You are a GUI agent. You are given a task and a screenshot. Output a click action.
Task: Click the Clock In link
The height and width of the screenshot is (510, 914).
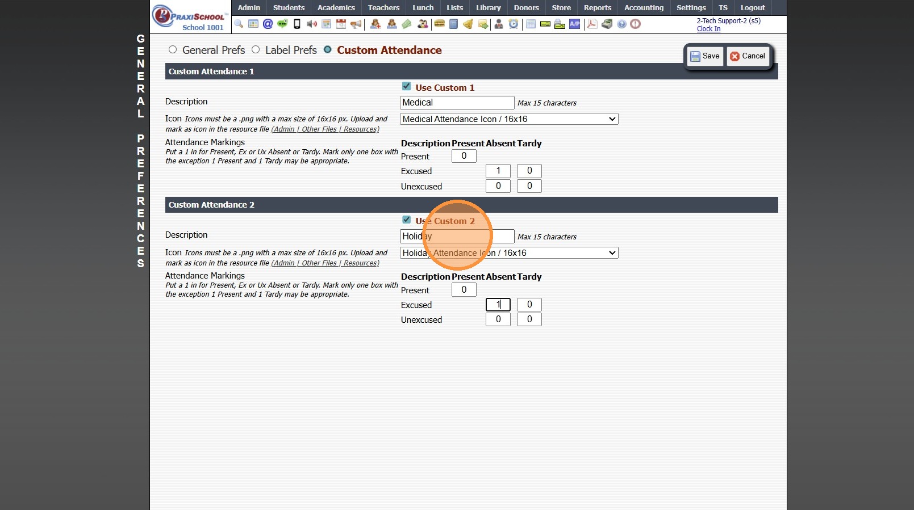[x=708, y=29]
